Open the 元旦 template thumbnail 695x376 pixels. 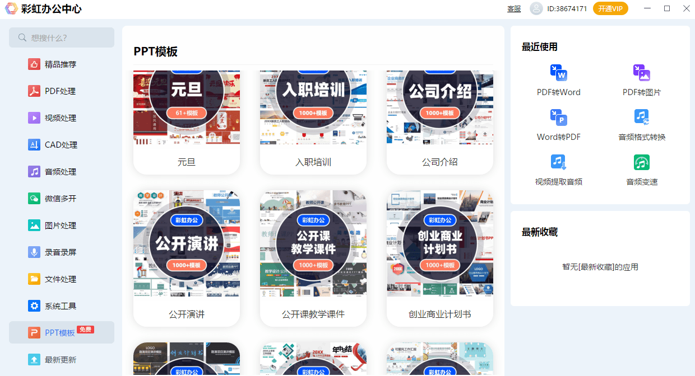tap(187, 107)
